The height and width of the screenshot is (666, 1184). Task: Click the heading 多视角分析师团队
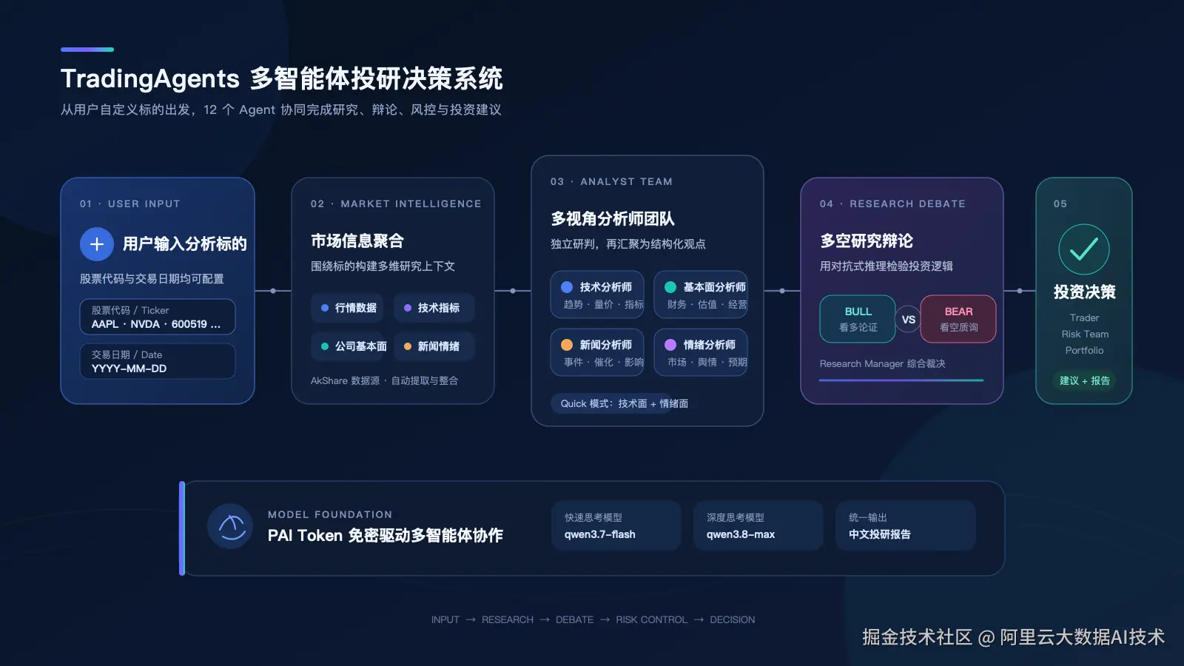click(x=613, y=219)
